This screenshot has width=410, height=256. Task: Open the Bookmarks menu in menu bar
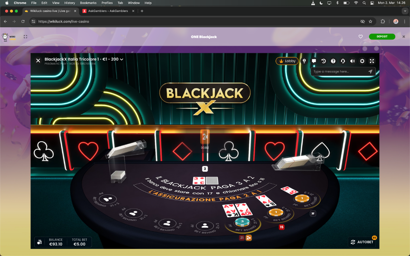tap(88, 3)
